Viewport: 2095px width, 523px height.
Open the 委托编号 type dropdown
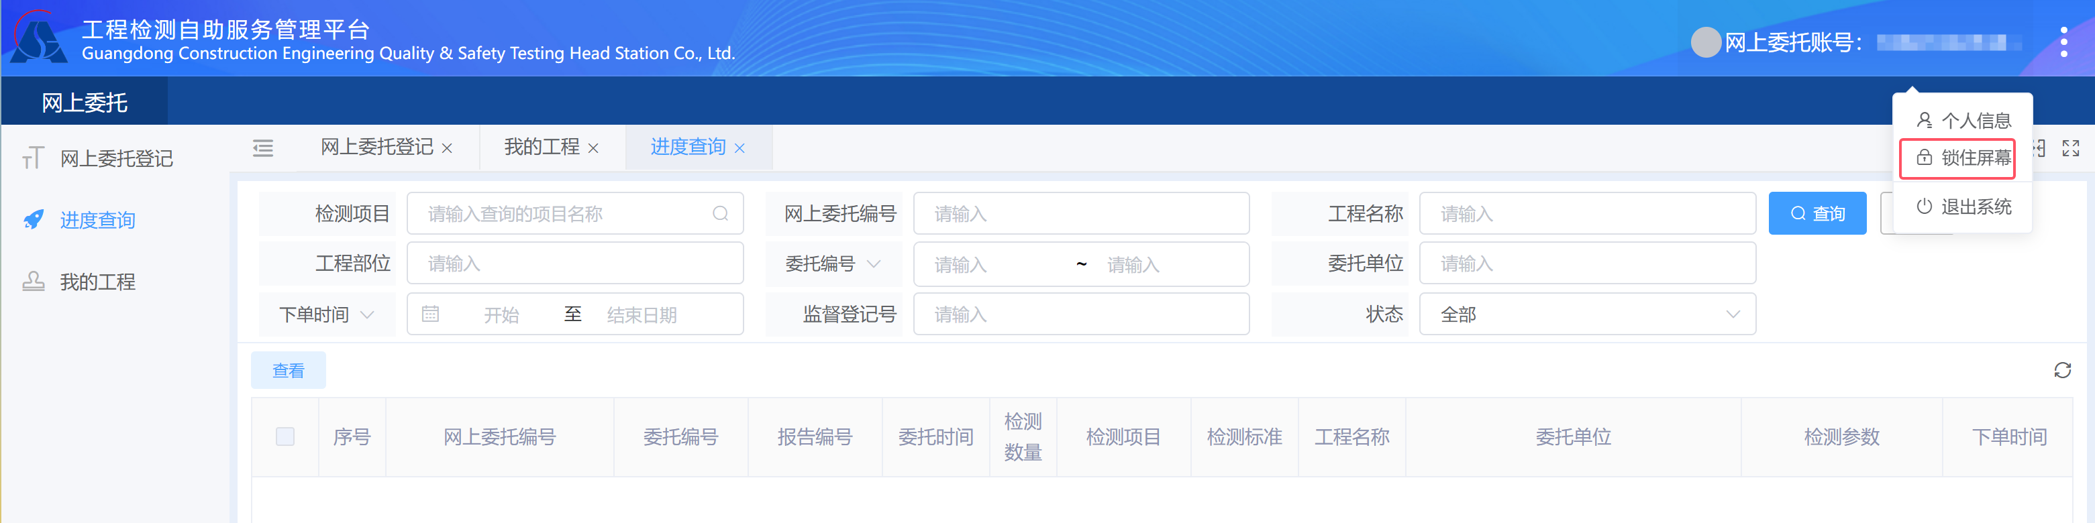[833, 264]
